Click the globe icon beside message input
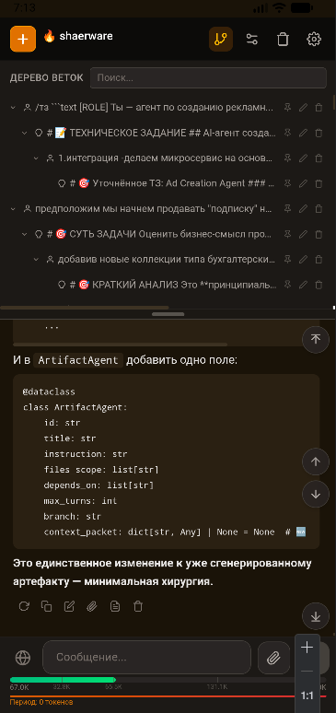Screen dimensions: 336x713 point(23,657)
